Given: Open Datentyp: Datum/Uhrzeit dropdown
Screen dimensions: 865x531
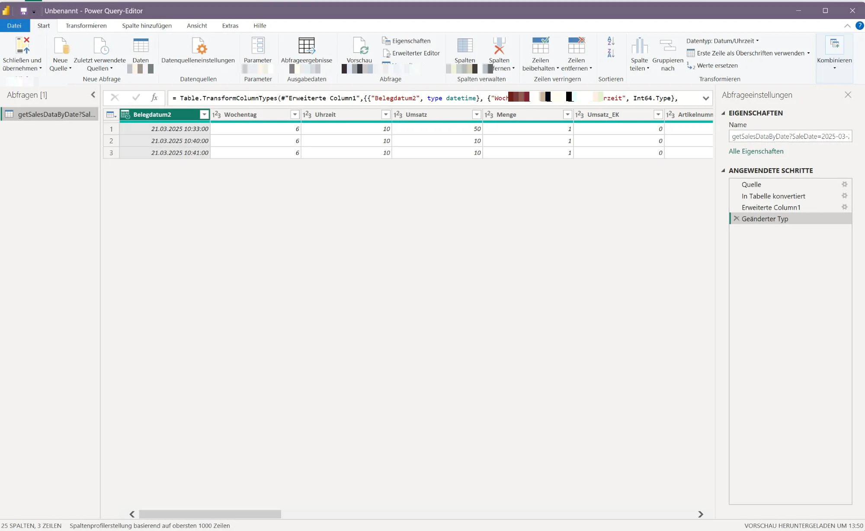Looking at the screenshot, I should click(722, 41).
